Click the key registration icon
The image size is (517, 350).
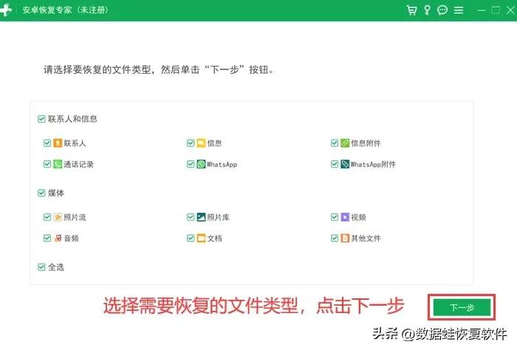click(427, 10)
